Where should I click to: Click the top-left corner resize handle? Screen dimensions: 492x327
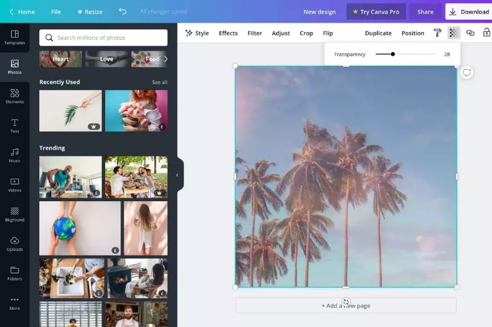coord(235,66)
